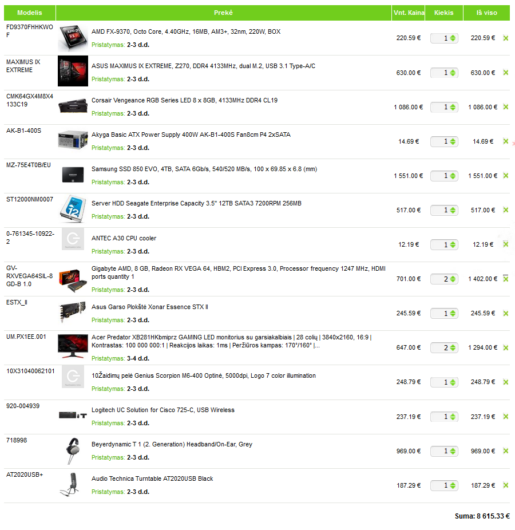The width and height of the screenshot is (515, 530).
Task: Select model code 920-004939
Action: (23, 406)
